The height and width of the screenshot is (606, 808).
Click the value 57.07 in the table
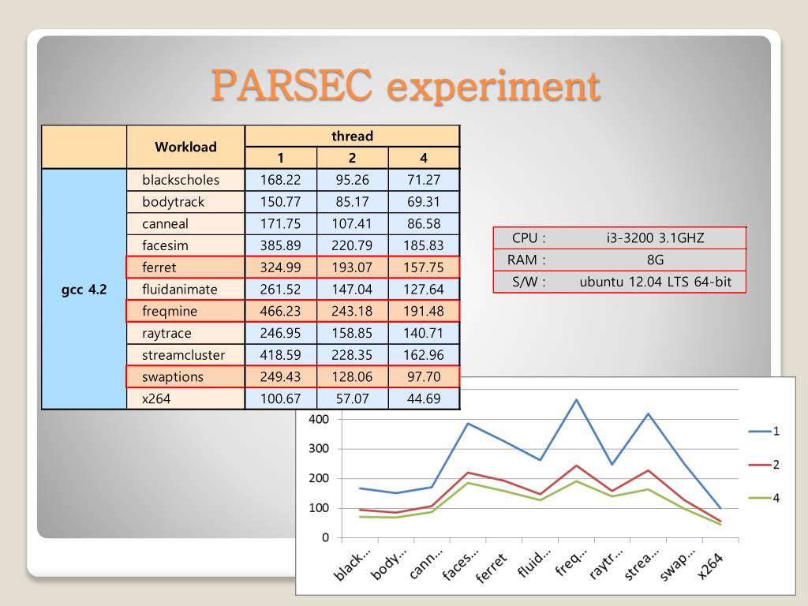[352, 398]
